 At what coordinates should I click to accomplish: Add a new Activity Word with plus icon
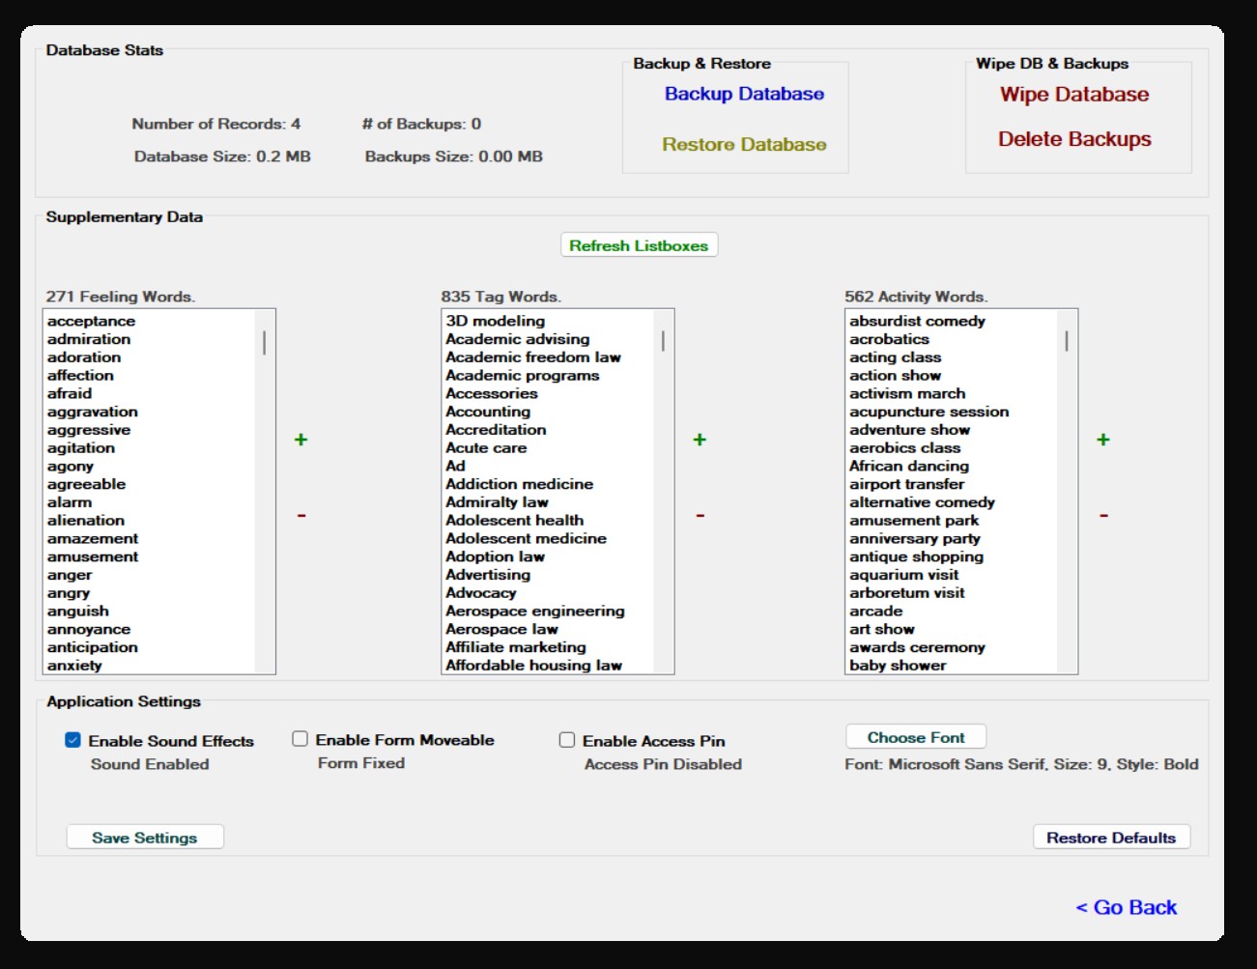(x=1103, y=440)
